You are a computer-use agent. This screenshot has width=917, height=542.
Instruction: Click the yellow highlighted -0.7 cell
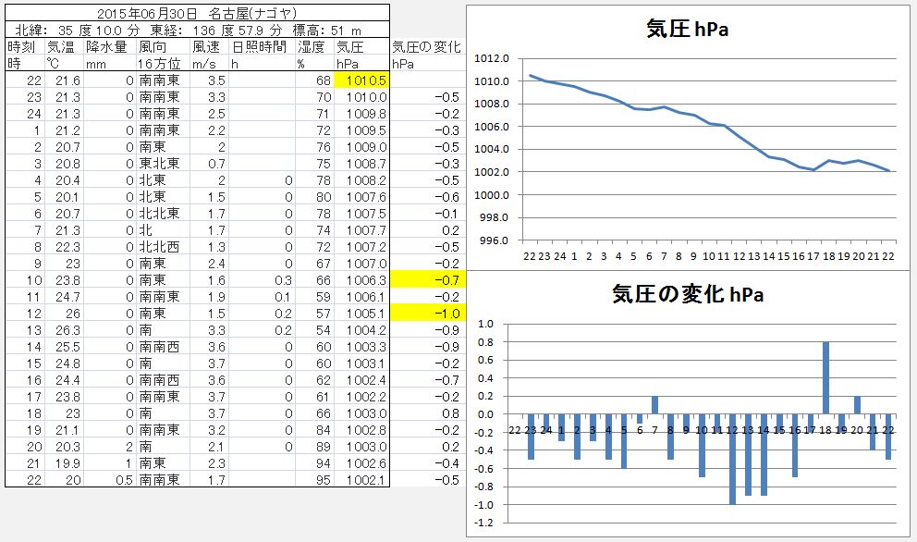[x=426, y=279]
